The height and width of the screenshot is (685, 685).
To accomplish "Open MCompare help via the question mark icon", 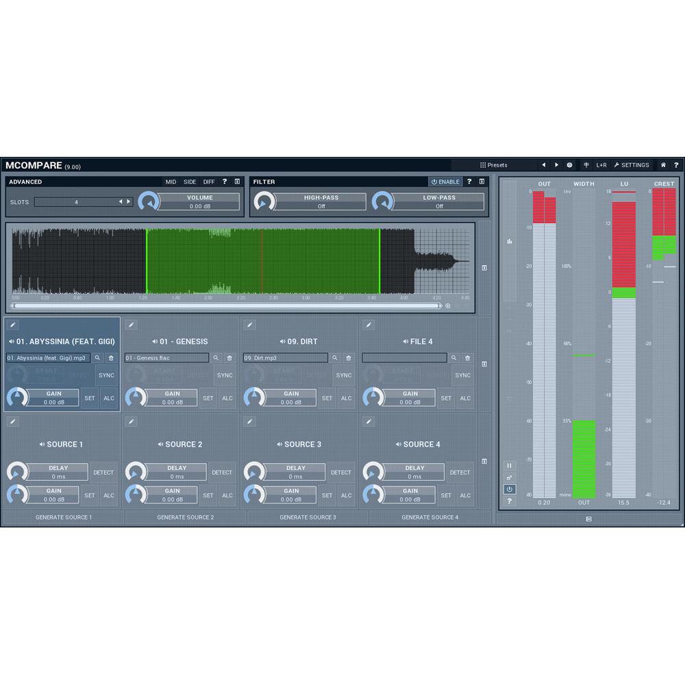I will click(x=677, y=164).
